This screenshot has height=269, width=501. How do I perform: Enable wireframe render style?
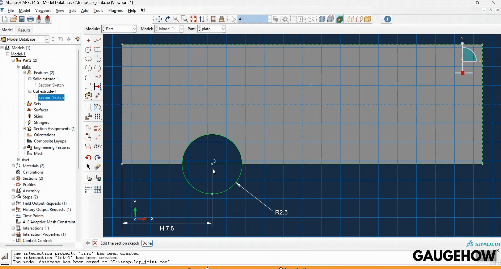click(351, 19)
